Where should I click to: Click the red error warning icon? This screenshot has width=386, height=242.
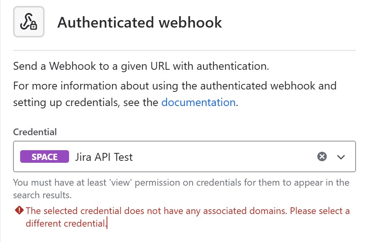(19, 211)
